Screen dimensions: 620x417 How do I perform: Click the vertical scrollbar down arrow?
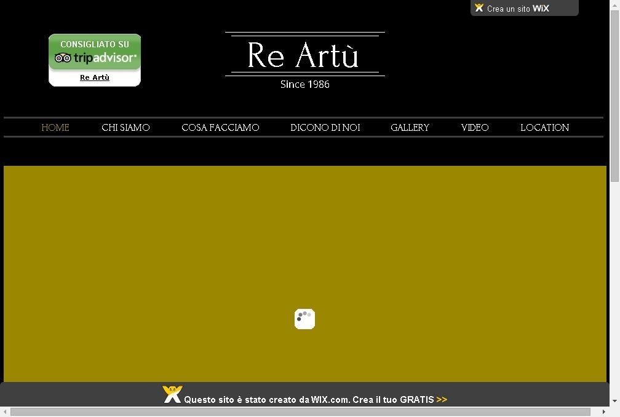click(614, 401)
